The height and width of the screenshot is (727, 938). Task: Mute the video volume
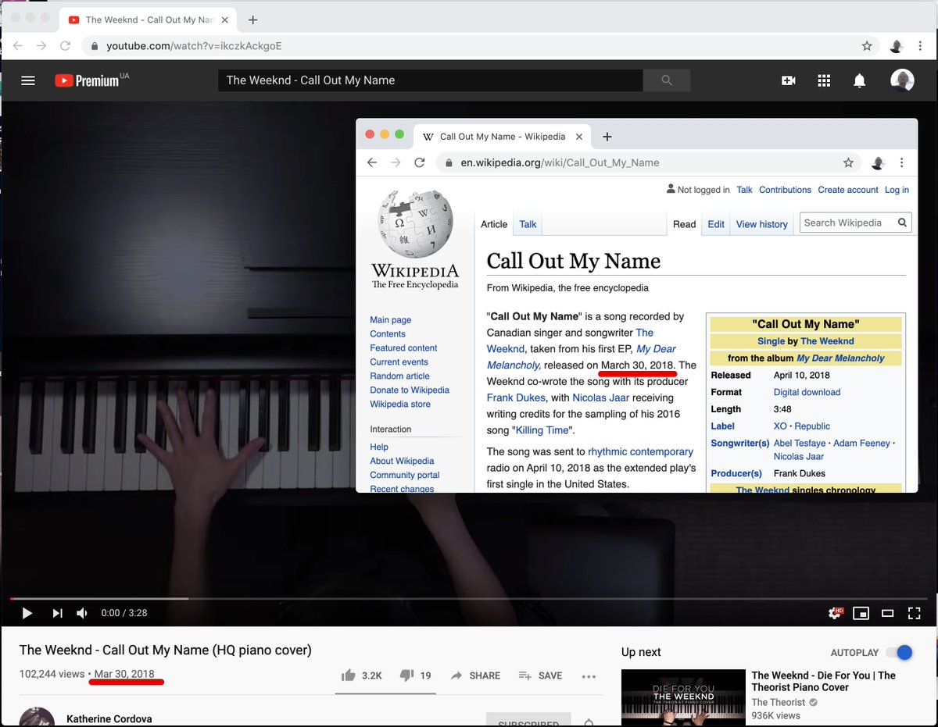click(x=82, y=613)
